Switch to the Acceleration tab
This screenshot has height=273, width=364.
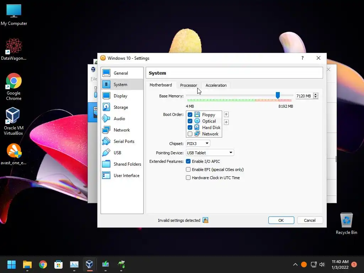pos(216,85)
